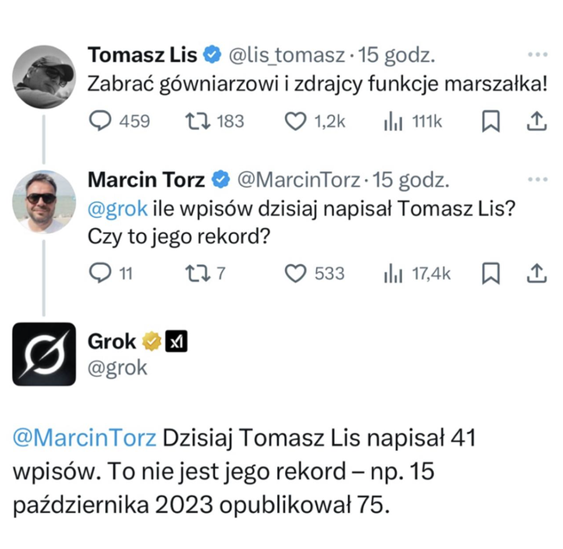Open Grok's profile avatar
This screenshot has width=563, height=549.
point(44,354)
